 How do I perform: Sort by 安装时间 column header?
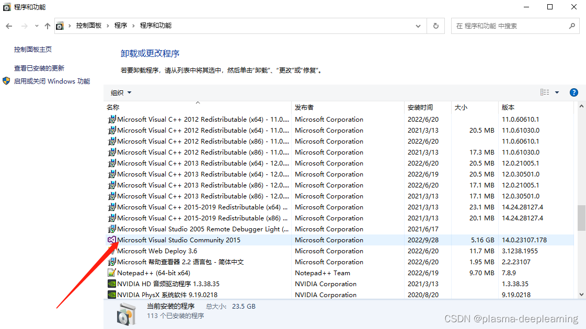[x=428, y=107]
